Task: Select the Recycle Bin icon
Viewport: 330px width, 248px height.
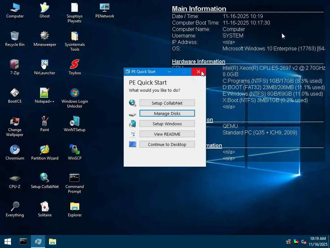Action: 15,39
